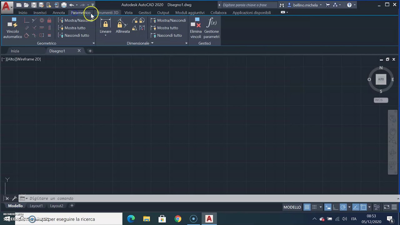Apply the Fix (lock) geometric constraint

click(x=49, y=20)
